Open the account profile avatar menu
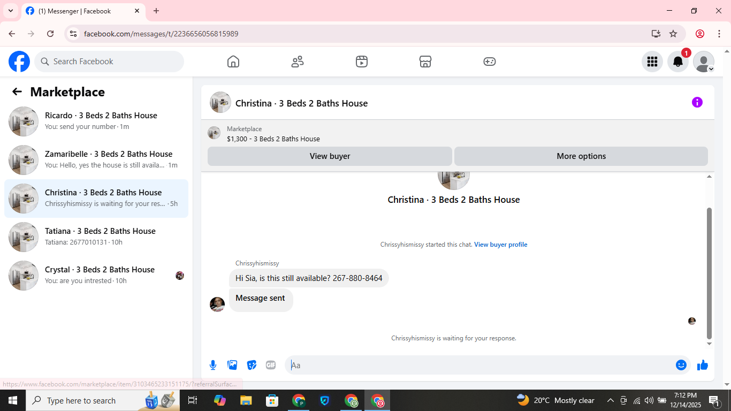Screen dimensions: 731x411 pos(704,62)
